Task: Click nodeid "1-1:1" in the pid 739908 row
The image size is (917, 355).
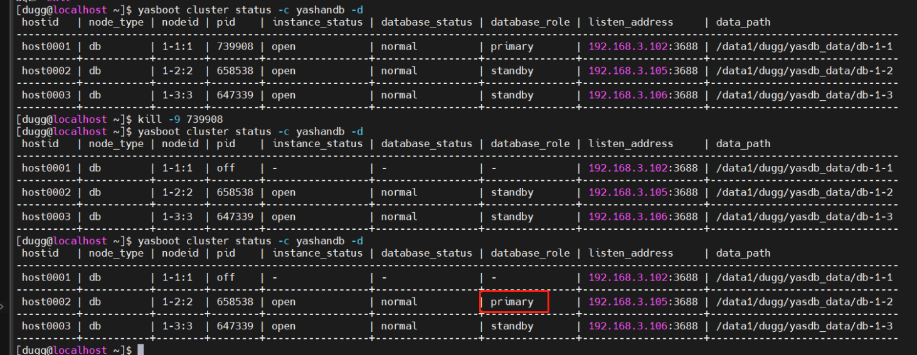Action: tap(177, 46)
